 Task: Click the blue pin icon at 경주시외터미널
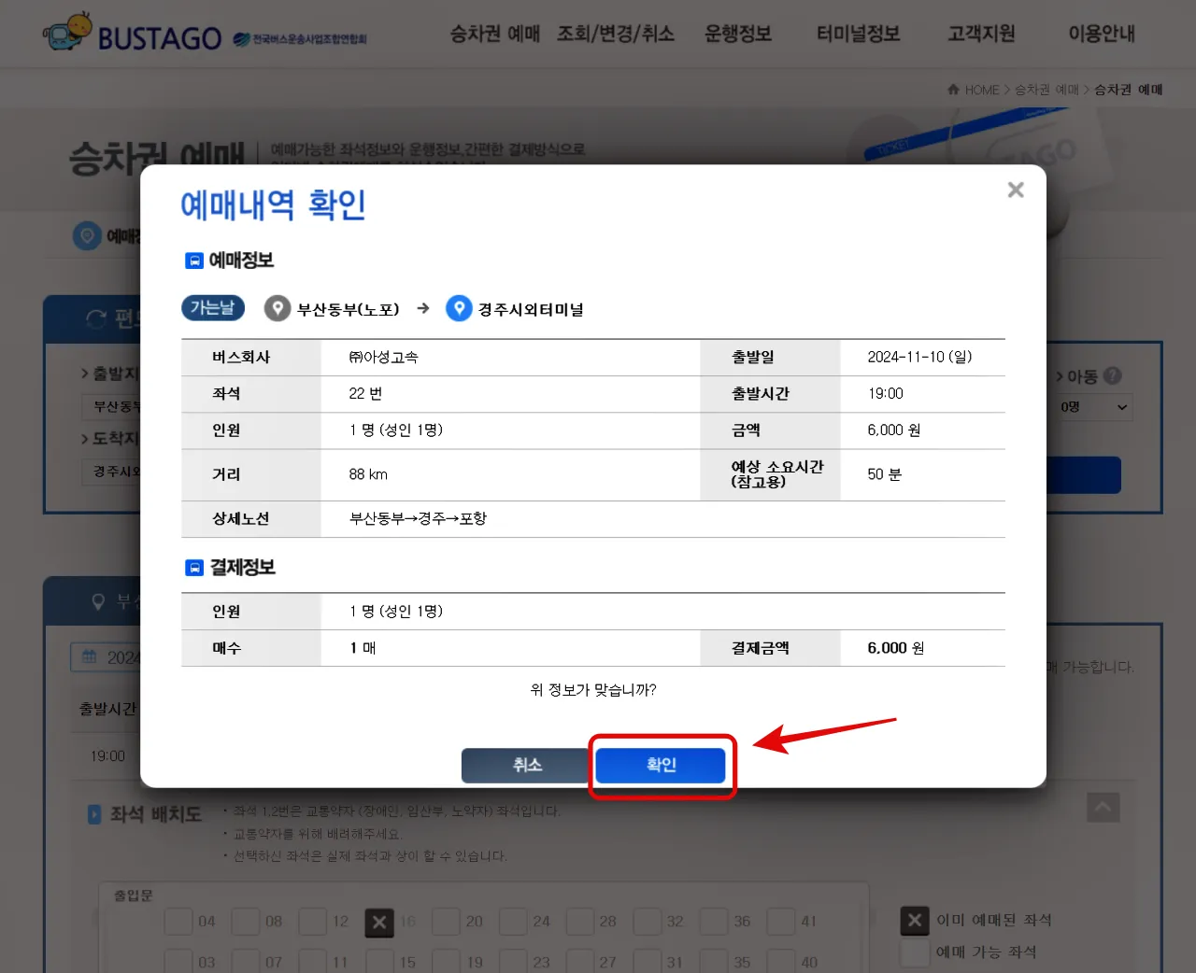459,308
